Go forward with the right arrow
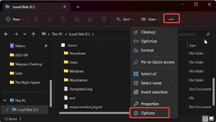 [x=16, y=34]
